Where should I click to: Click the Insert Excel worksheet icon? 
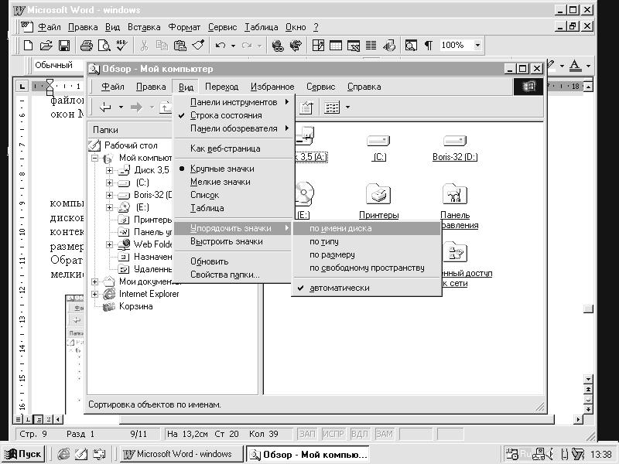[x=354, y=46]
